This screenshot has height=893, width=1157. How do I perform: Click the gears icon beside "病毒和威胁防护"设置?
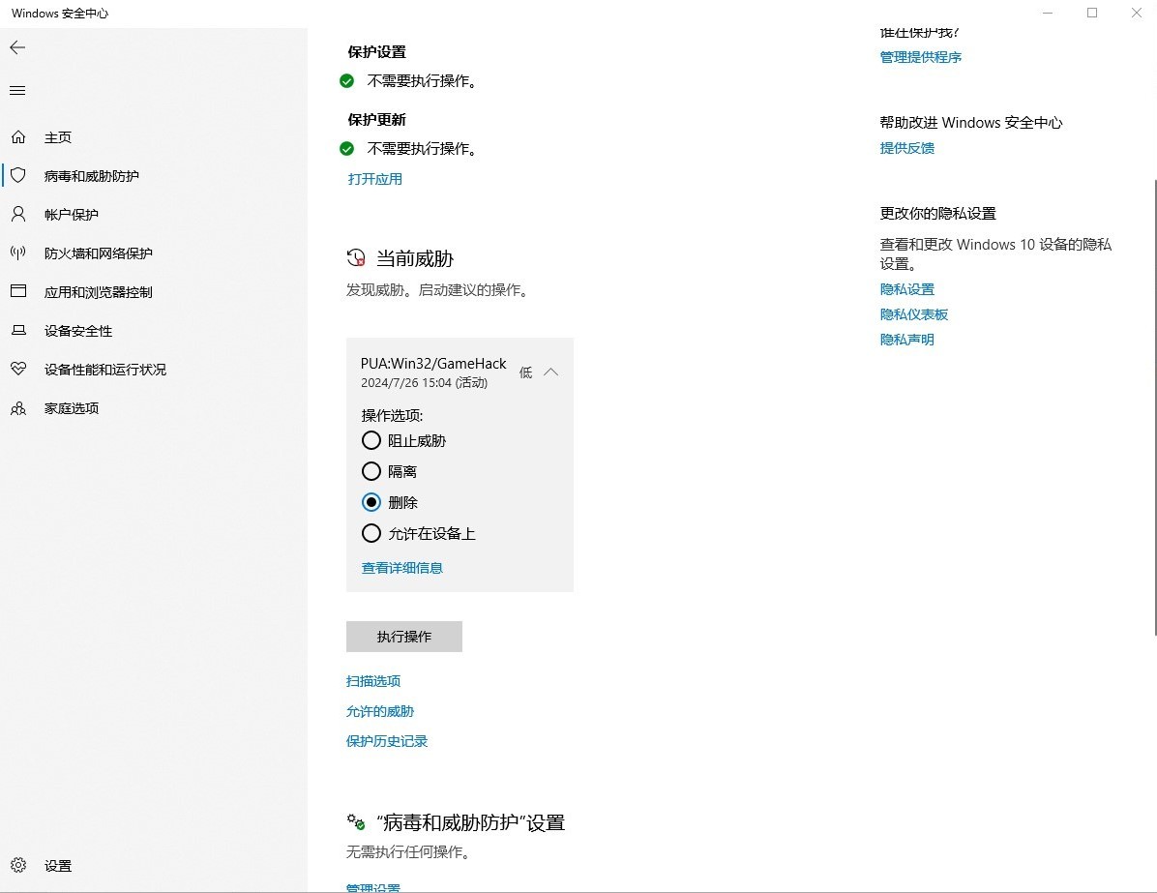[356, 821]
